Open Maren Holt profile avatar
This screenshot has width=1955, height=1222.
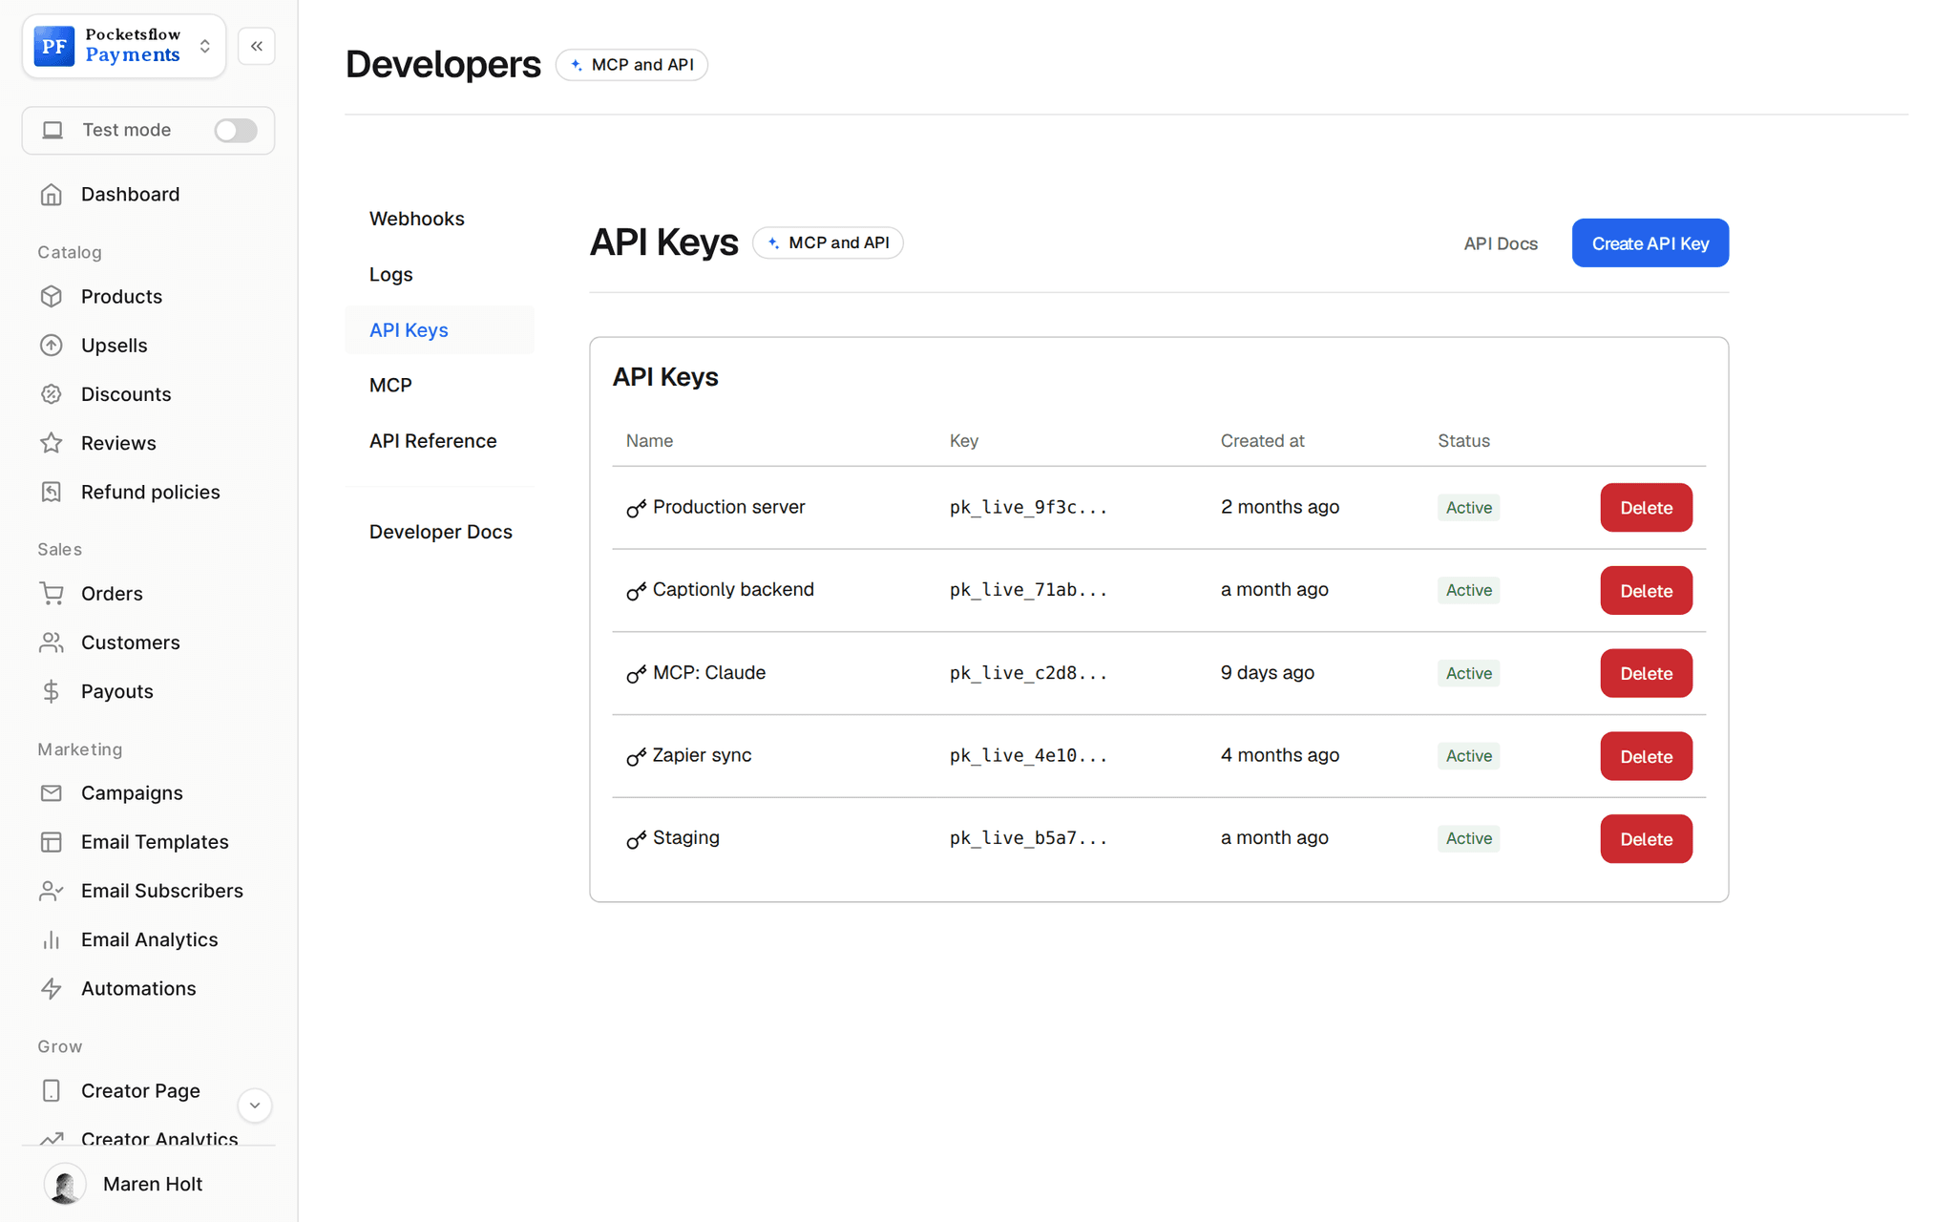point(65,1184)
